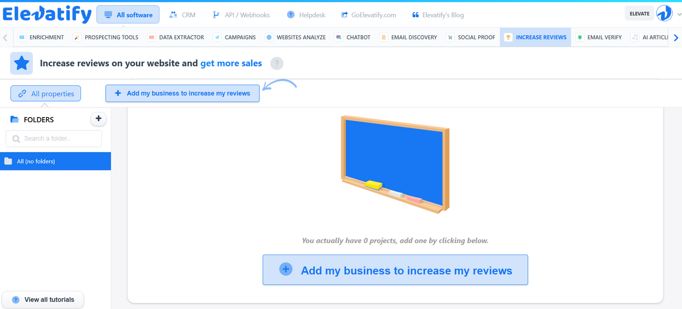This screenshot has width=682, height=309.
Task: Open the Social Proof tool
Action: click(471, 37)
